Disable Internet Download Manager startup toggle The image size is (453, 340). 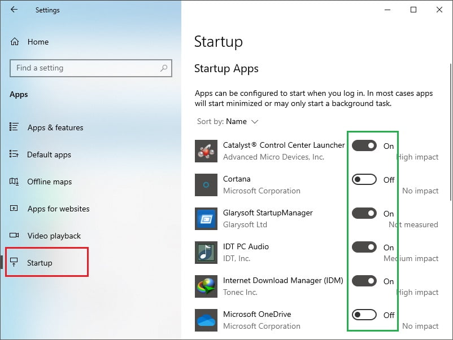[x=364, y=281]
